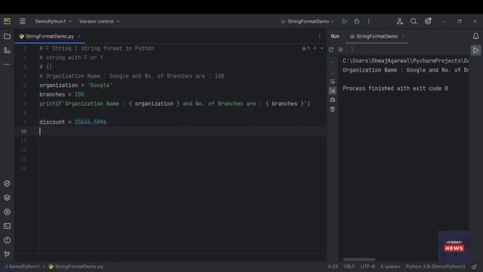Image resolution: width=483 pixels, height=272 pixels.
Task: Expand Version control dropdown
Action: (x=100, y=21)
